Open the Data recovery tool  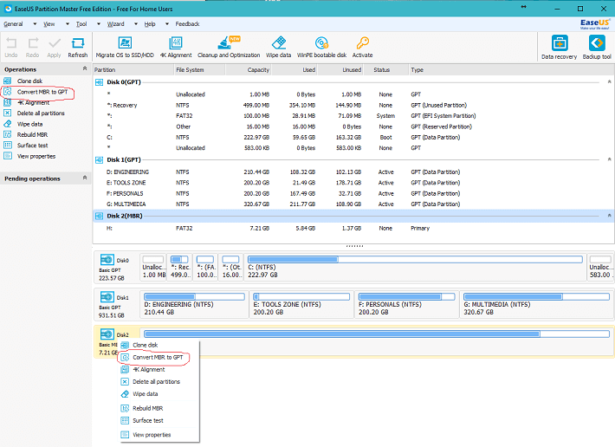pos(559,48)
